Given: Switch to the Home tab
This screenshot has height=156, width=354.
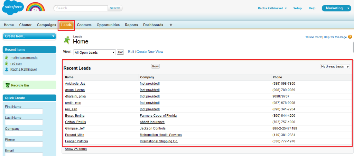Looking at the screenshot, I should point(9,25).
